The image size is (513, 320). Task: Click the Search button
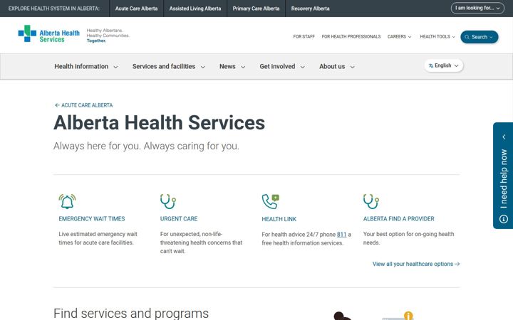tap(480, 37)
